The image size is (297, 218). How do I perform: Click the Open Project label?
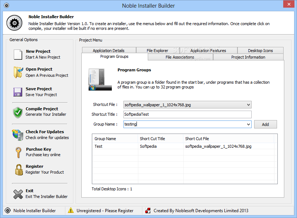pos(39,69)
